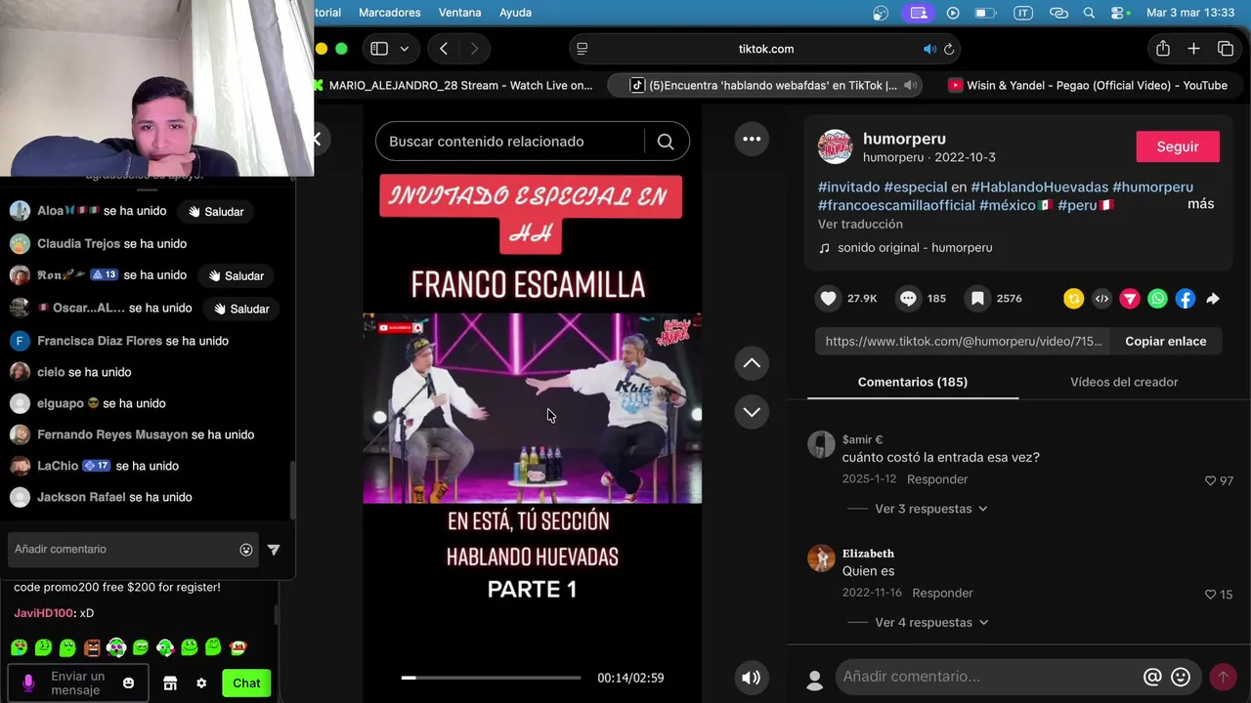Select the Comentarios (185) tab
This screenshot has width=1251, height=703.
pyautogui.click(x=913, y=382)
